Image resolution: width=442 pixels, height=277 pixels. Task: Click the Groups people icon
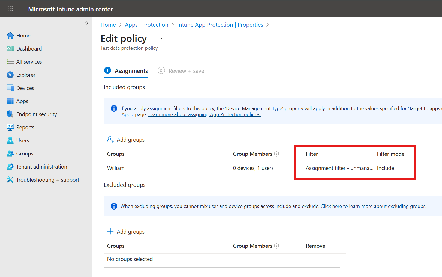tap(10, 154)
